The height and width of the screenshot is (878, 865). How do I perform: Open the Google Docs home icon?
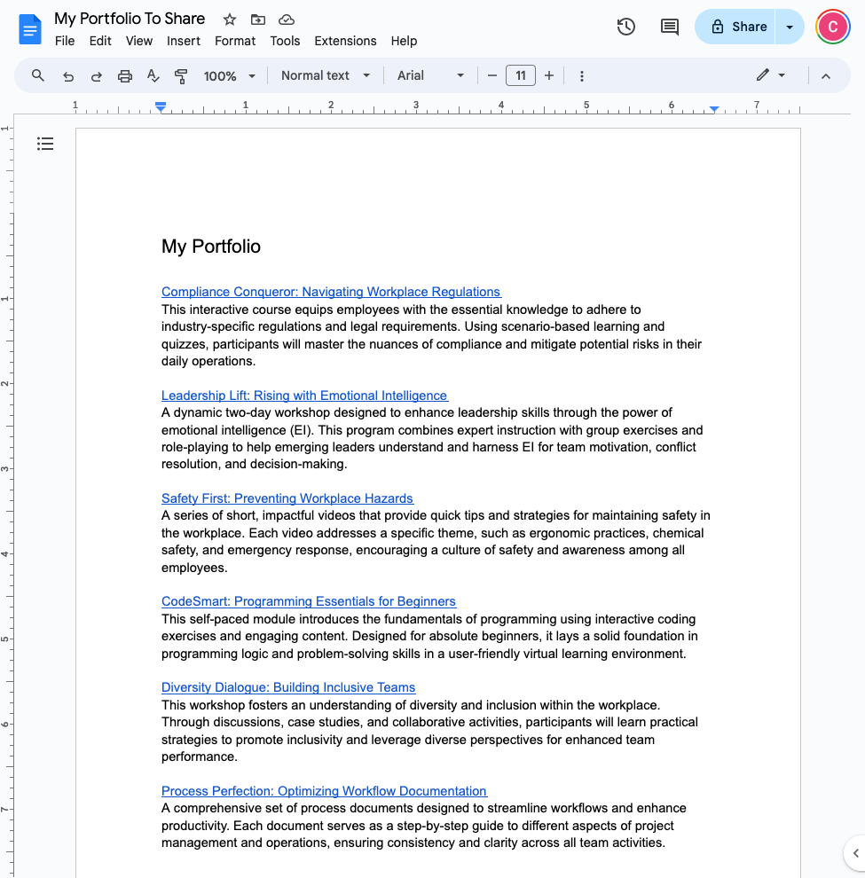click(30, 29)
